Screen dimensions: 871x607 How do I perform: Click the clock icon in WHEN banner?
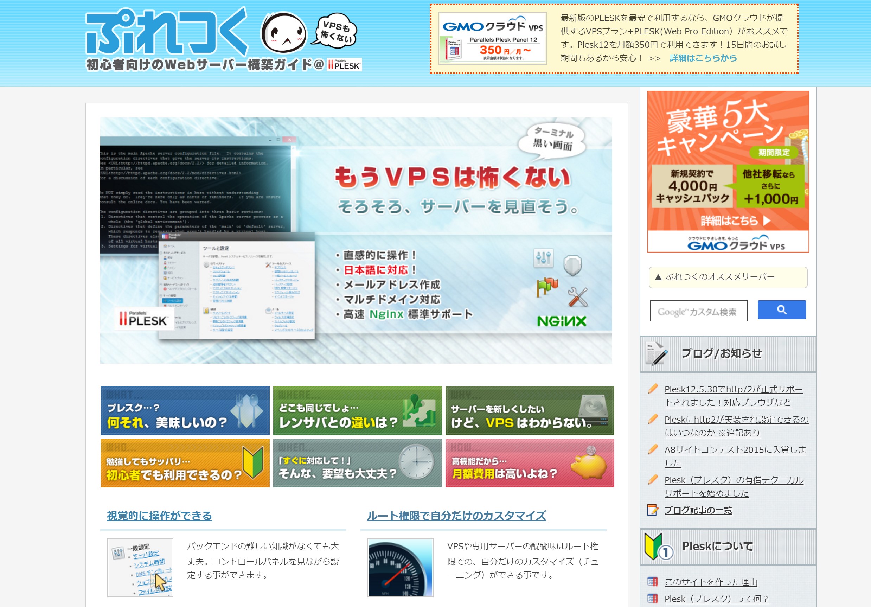click(417, 461)
